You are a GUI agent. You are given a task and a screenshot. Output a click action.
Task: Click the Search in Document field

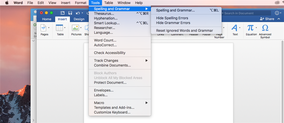246,13
